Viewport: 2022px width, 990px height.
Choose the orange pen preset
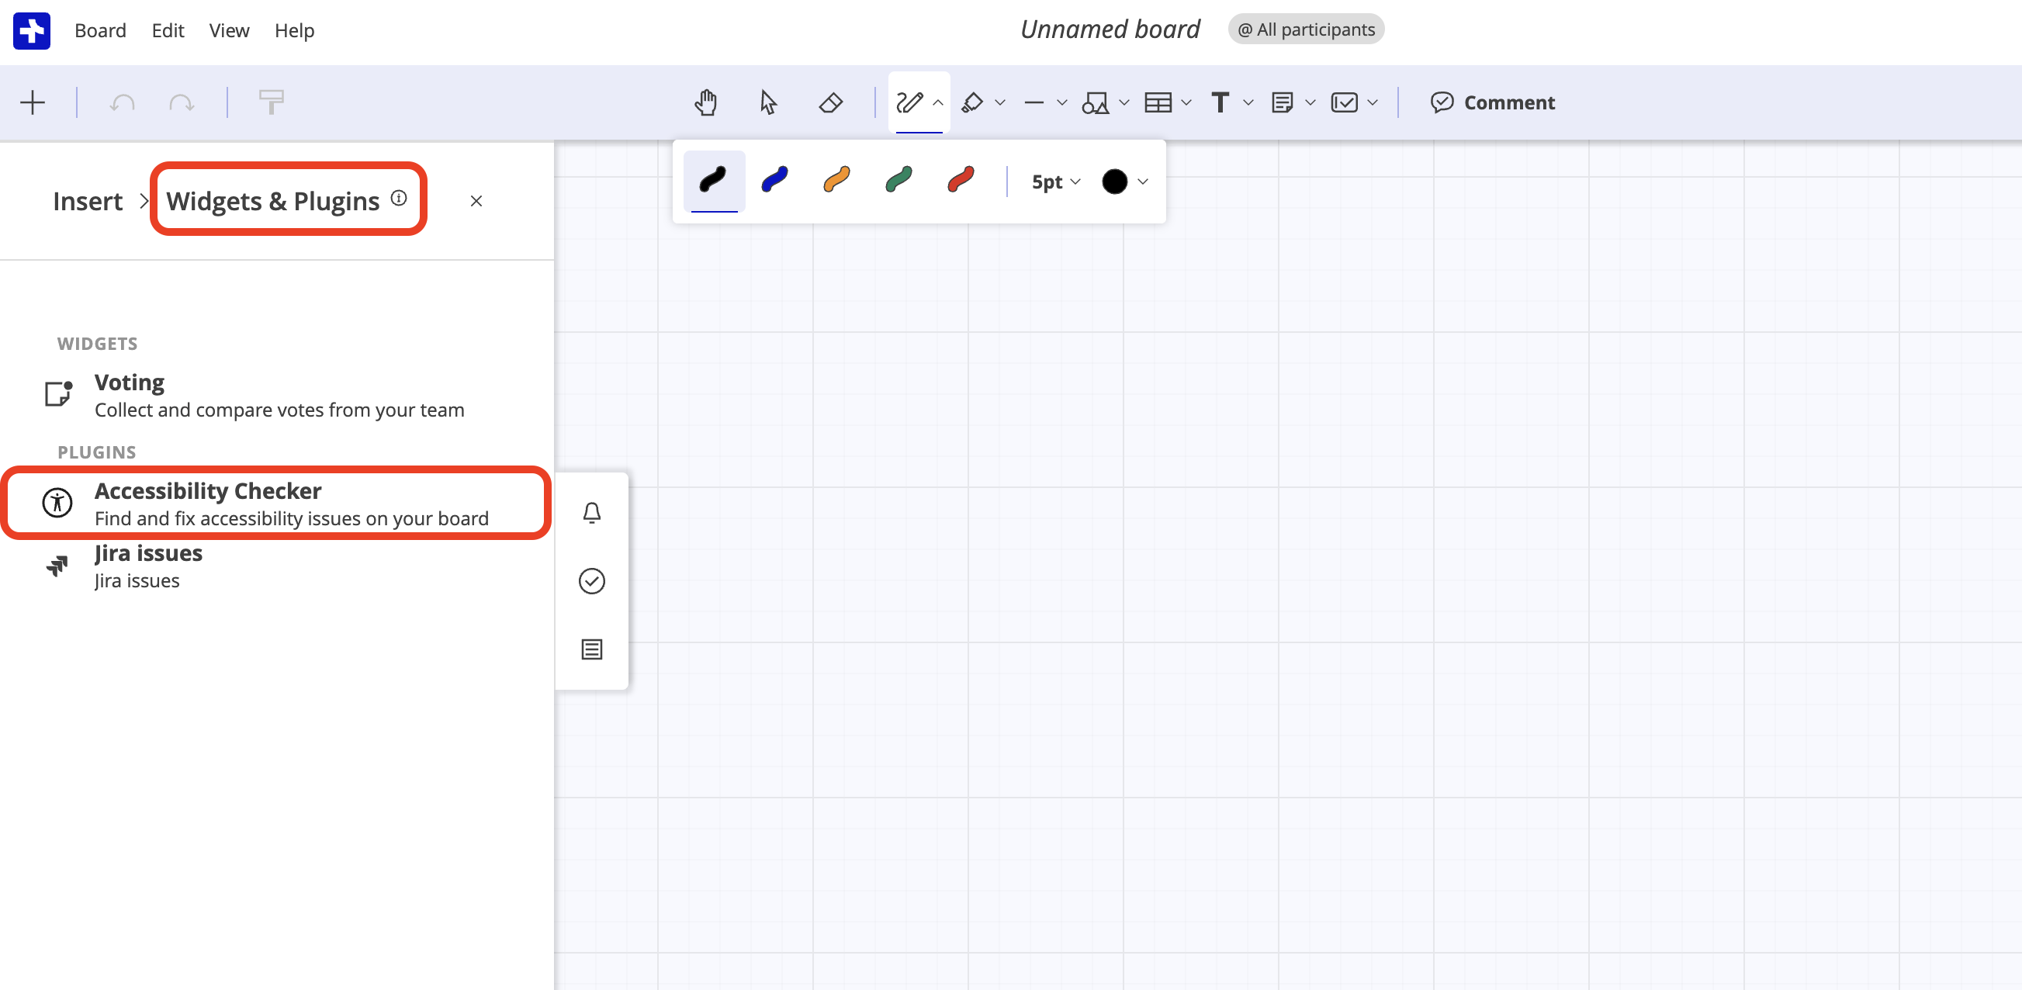click(x=836, y=181)
